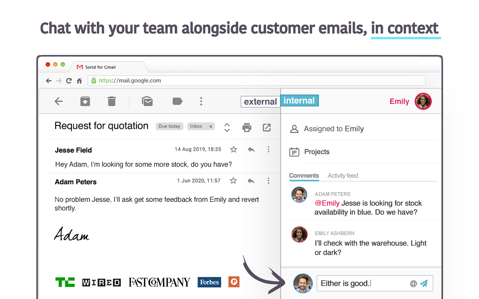Select the Fast Company logo
The height and width of the screenshot is (299, 479).
click(x=159, y=282)
